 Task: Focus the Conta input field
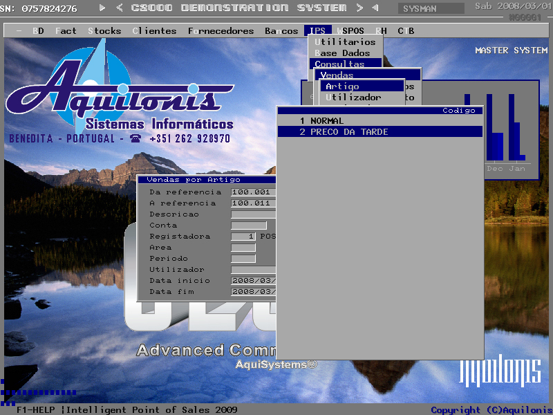248,225
